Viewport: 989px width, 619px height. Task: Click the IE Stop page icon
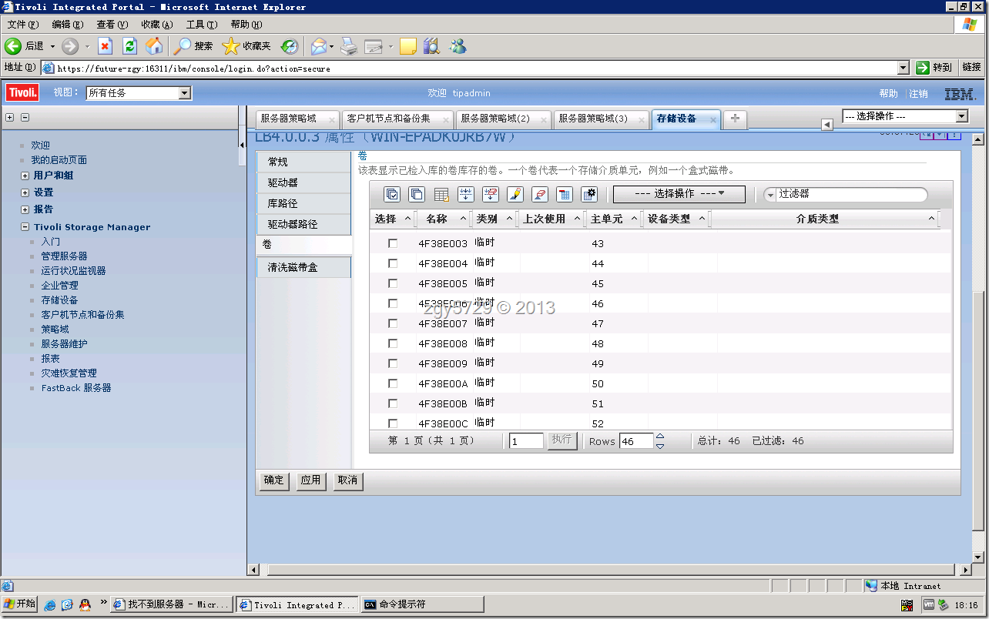106,46
